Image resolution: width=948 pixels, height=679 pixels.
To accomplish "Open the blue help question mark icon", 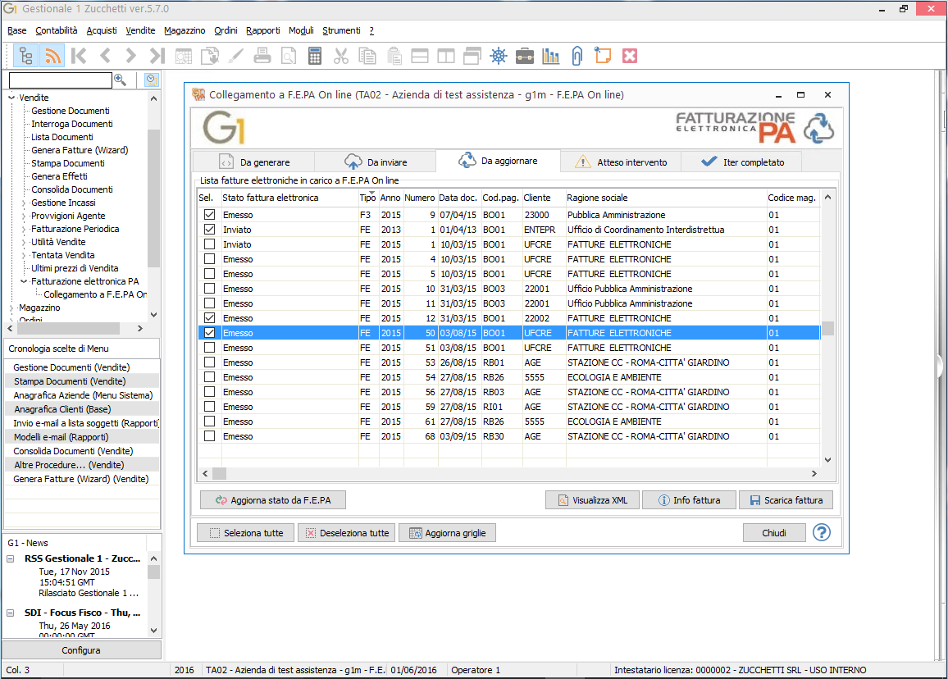I will 822,533.
